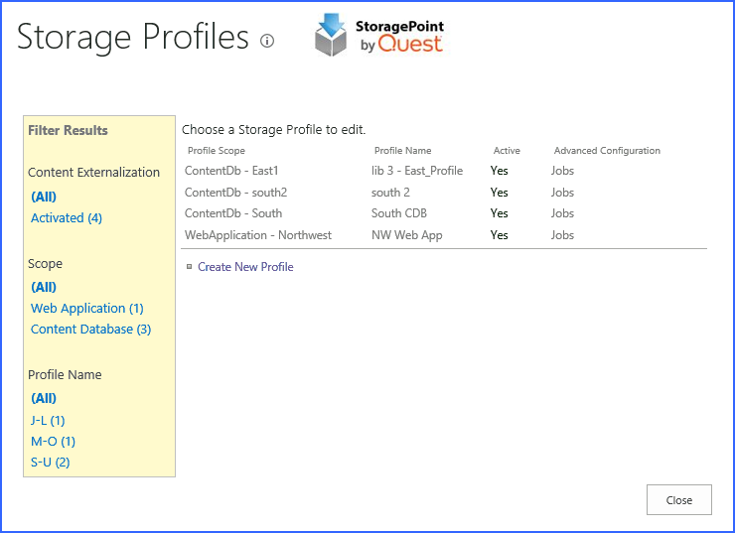Open Jobs for WebApplication - Northwest row
735x533 pixels.
pos(562,235)
